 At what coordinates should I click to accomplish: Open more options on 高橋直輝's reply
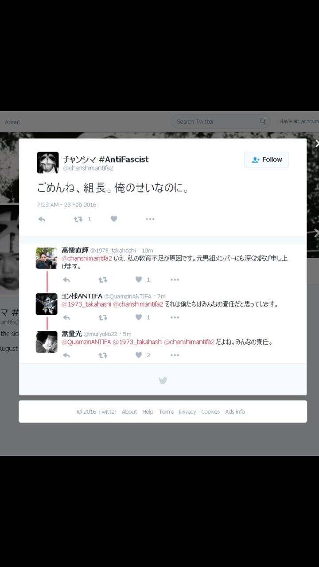[175, 280]
